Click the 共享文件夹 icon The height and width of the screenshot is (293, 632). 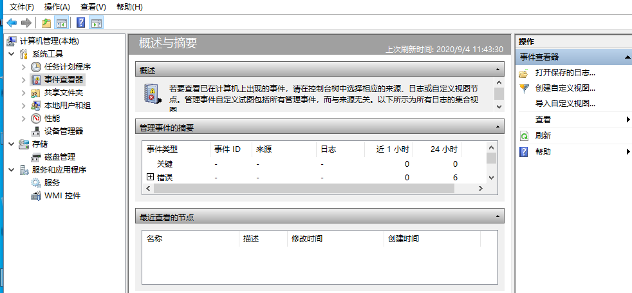[36, 93]
